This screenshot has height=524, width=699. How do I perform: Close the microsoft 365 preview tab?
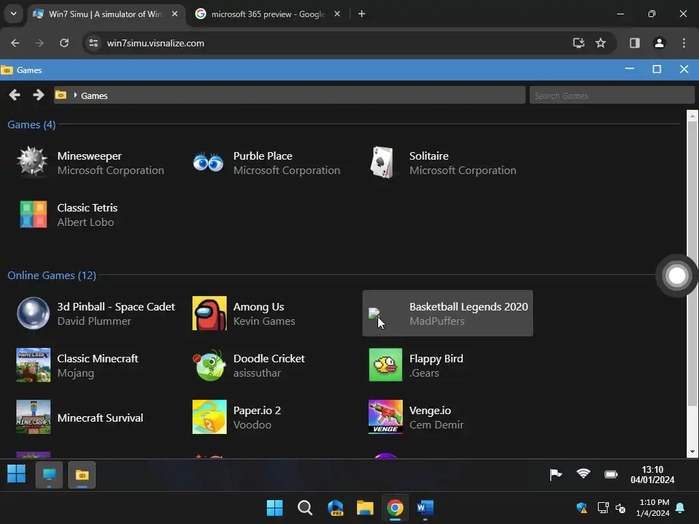[x=337, y=14]
